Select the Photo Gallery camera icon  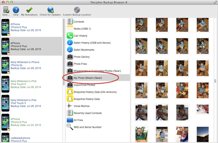(70, 57)
